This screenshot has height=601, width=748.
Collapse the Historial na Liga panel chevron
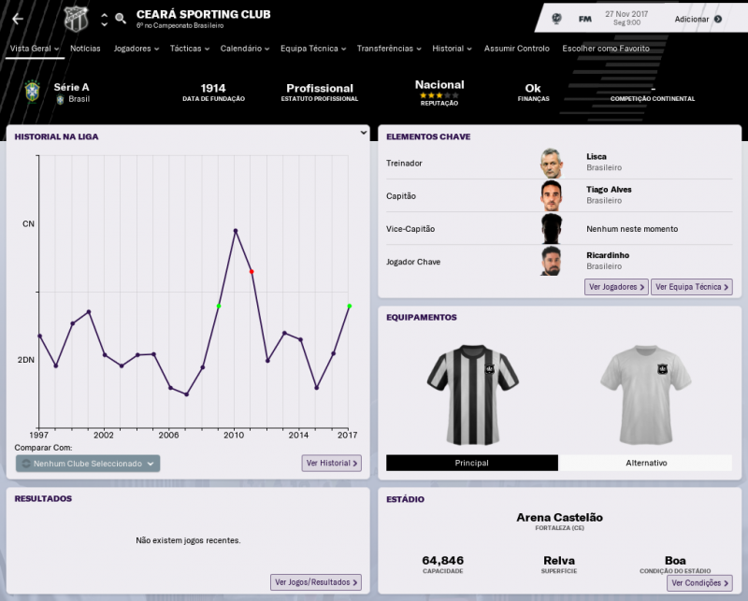(x=365, y=132)
